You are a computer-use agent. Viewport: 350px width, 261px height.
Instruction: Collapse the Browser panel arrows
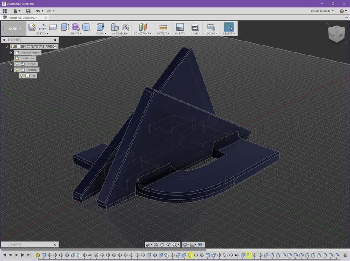[4, 40]
